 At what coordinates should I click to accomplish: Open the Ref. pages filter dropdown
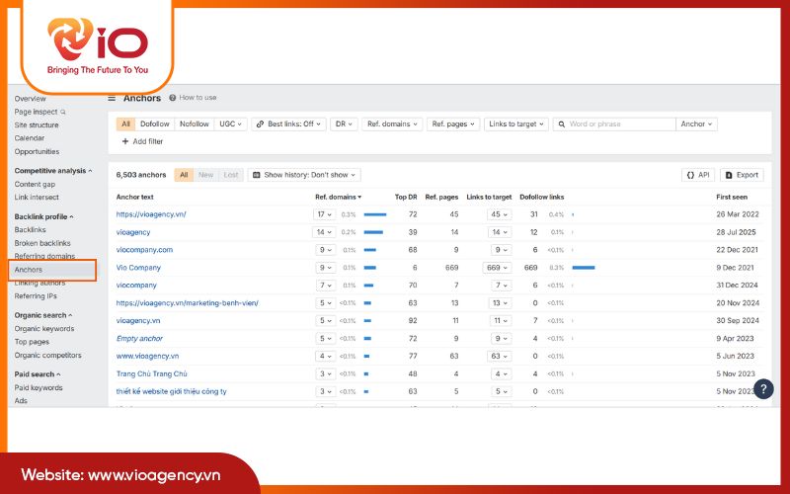453,124
